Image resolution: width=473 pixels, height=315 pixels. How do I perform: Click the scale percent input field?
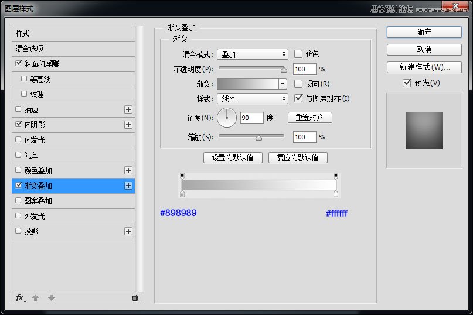click(x=304, y=137)
